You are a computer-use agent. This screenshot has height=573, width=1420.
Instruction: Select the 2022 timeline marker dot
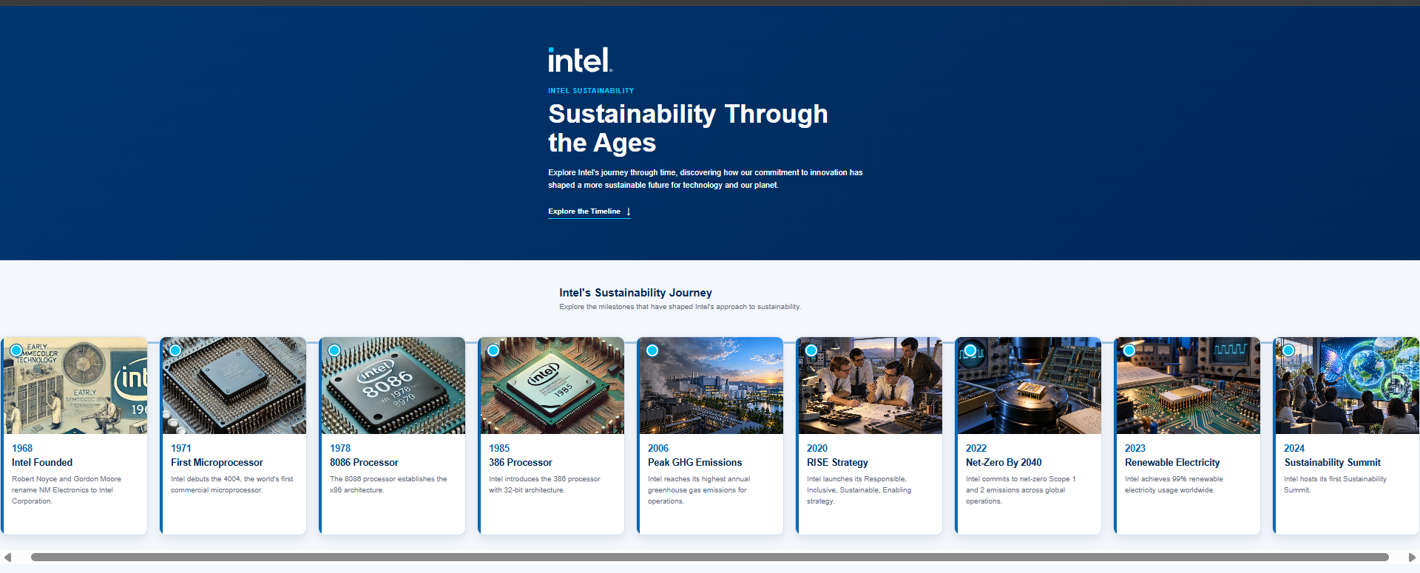970,350
